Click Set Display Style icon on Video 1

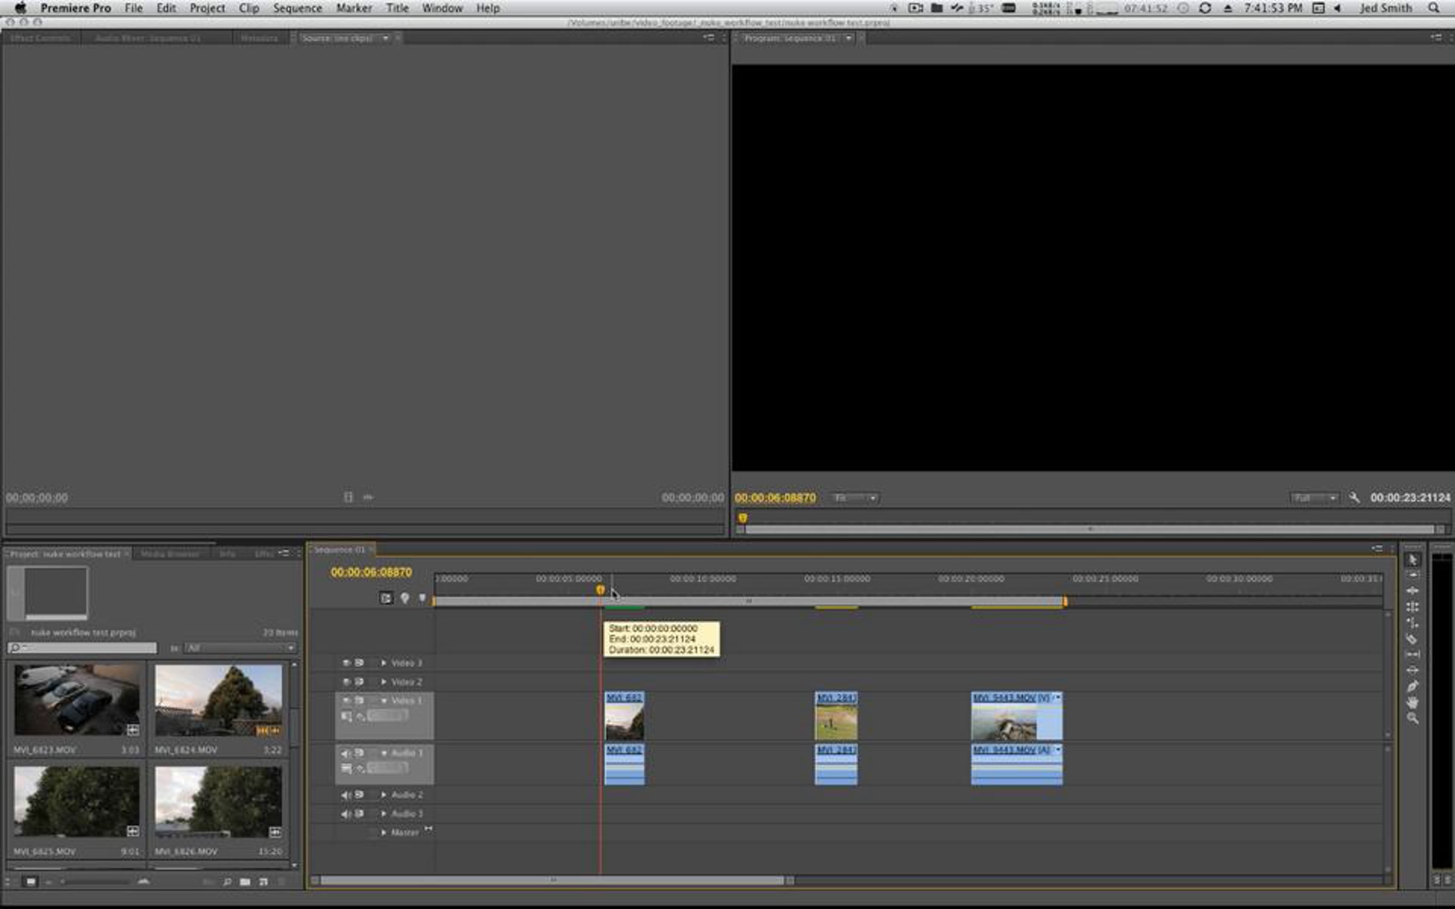346,716
